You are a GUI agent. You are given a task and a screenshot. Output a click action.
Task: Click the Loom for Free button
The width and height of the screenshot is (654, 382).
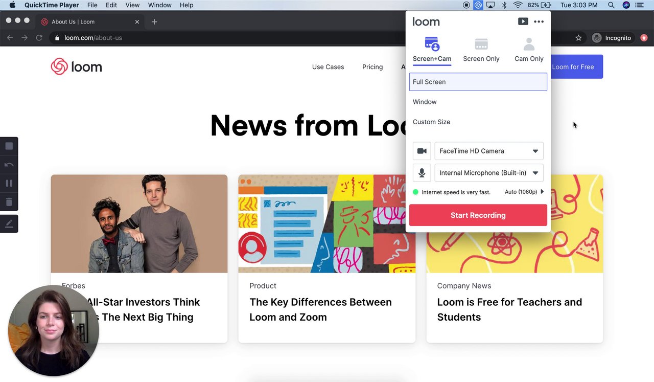point(576,67)
